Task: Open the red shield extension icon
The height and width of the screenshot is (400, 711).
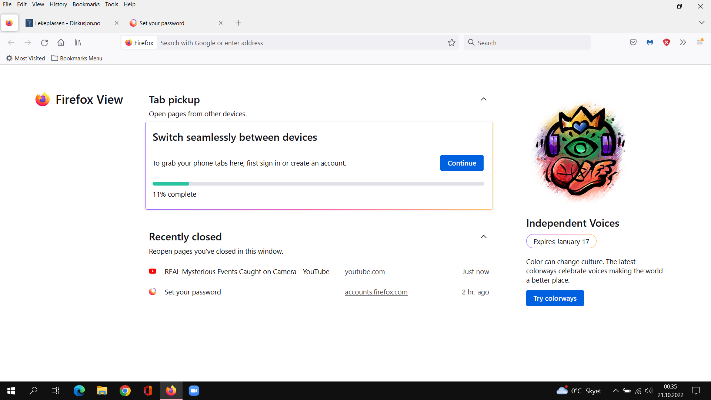Action: [667, 43]
